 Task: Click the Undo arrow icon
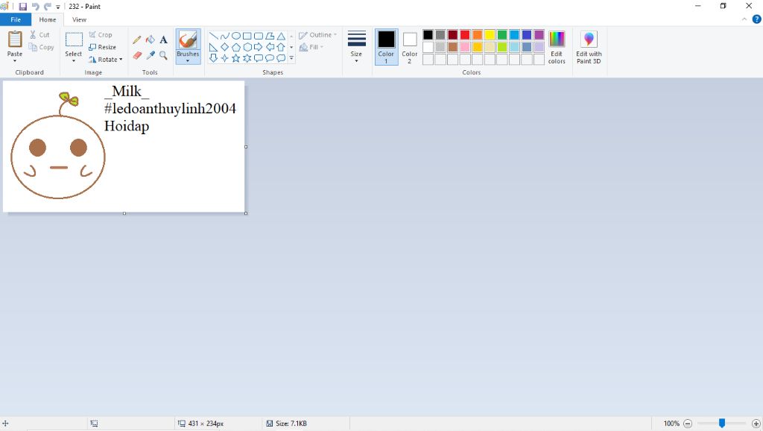click(x=35, y=6)
